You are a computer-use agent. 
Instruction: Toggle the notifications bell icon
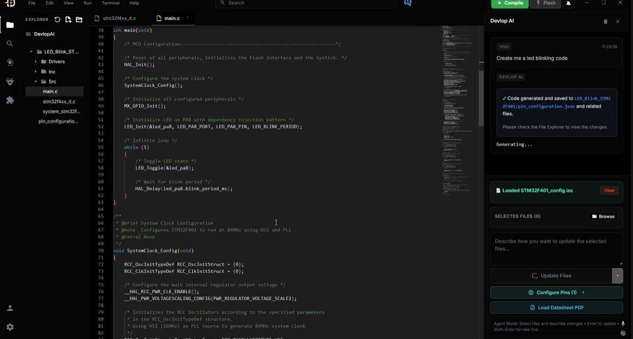pos(569,3)
